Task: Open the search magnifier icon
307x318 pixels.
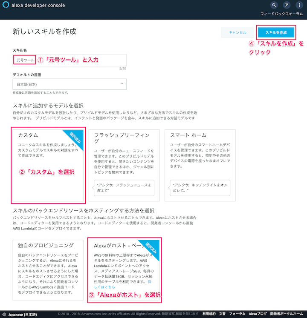Action: [274, 5]
